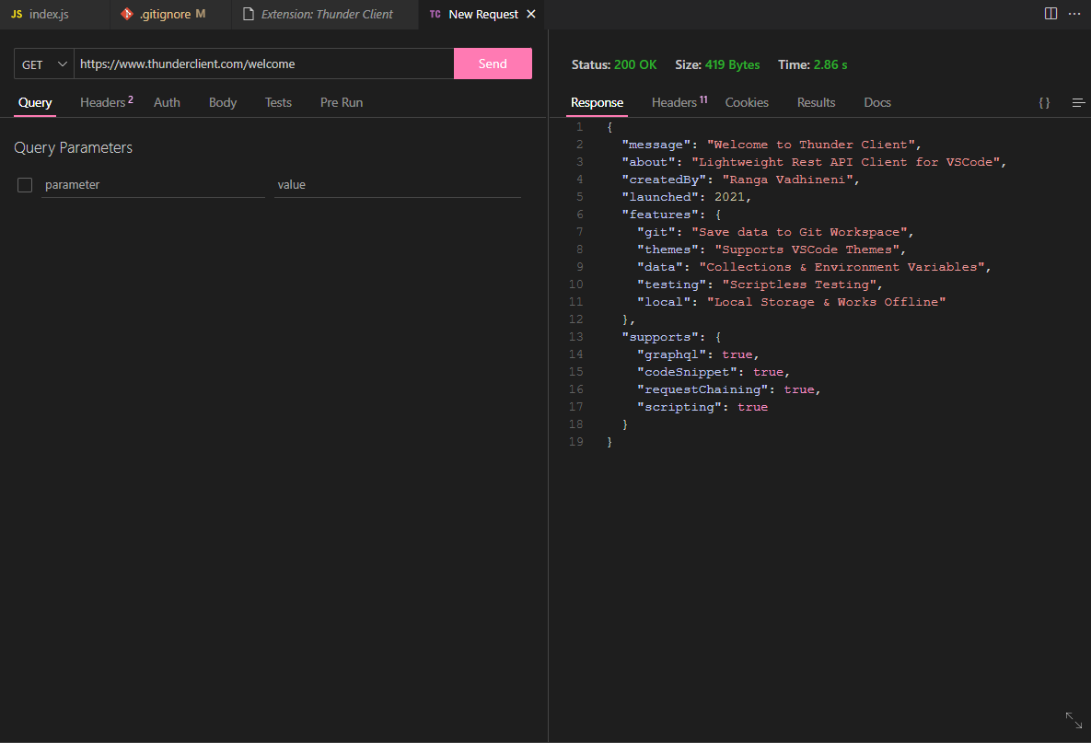The height and width of the screenshot is (743, 1091).
Task: Click the curly braces code snippet icon
Action: tap(1044, 102)
